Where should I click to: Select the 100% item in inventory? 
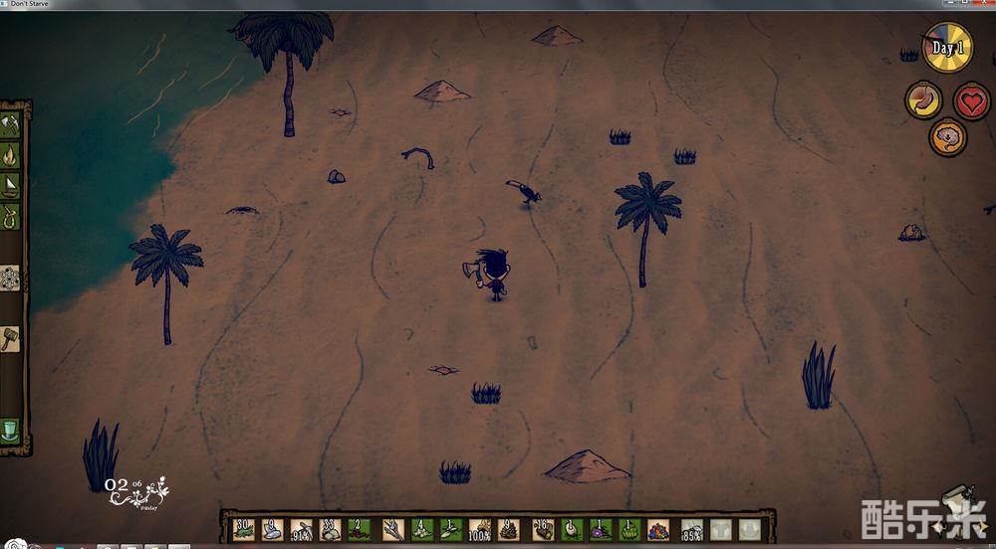[480, 529]
